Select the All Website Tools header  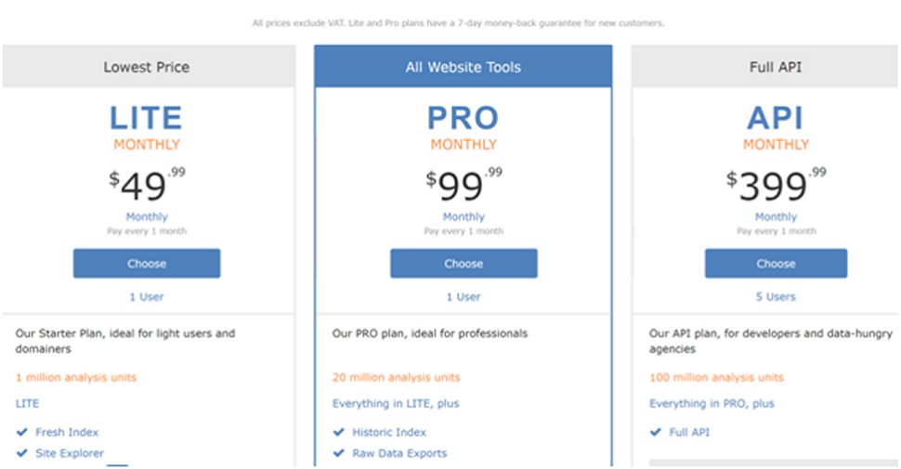(464, 67)
